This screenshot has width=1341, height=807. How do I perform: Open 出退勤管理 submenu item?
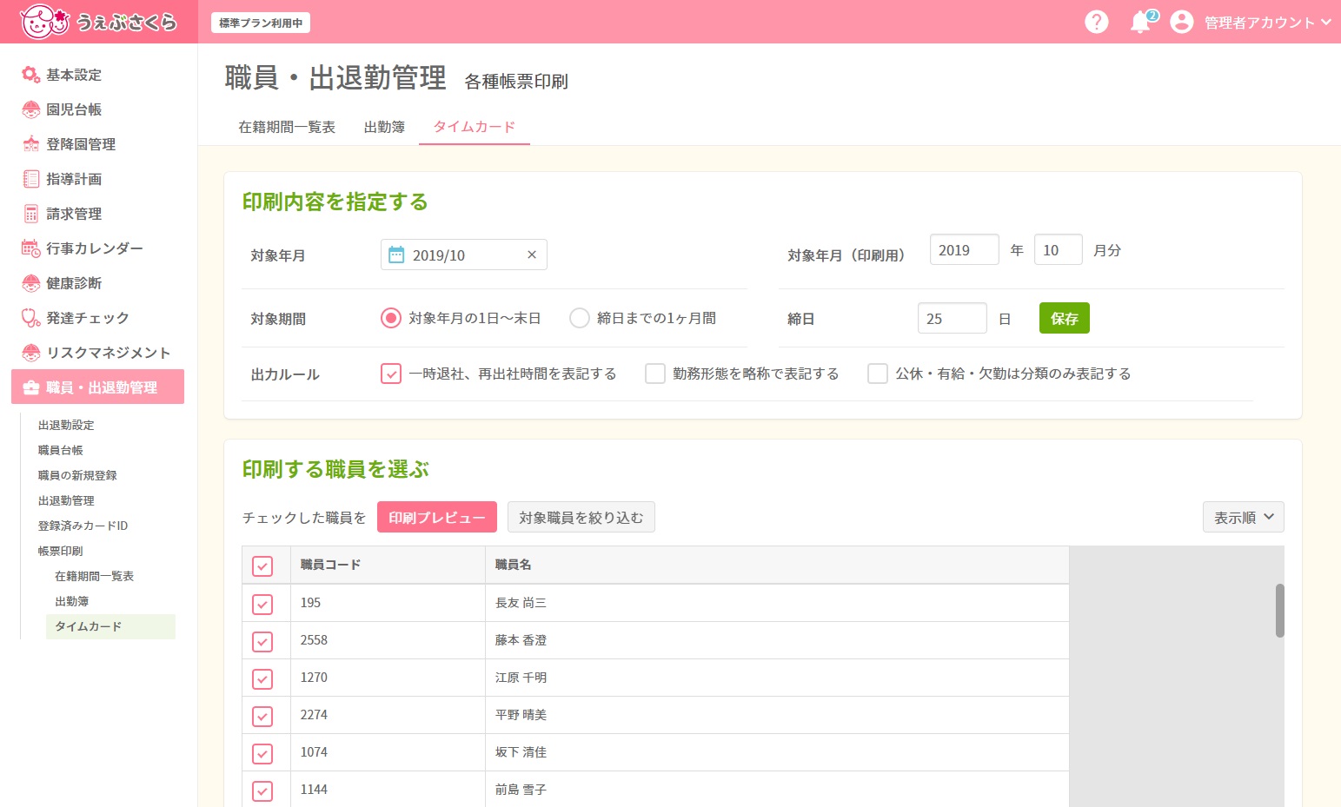tap(66, 500)
